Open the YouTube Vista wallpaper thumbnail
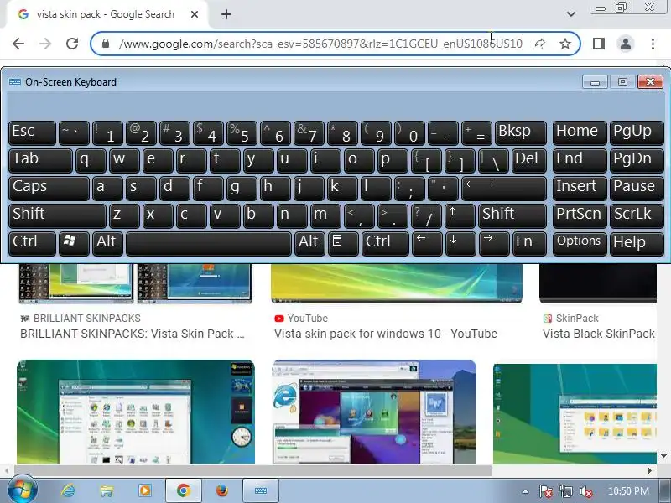 click(396, 283)
